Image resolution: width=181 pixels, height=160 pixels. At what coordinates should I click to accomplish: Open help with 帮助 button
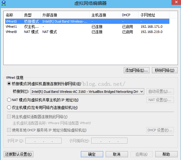tap(166, 154)
